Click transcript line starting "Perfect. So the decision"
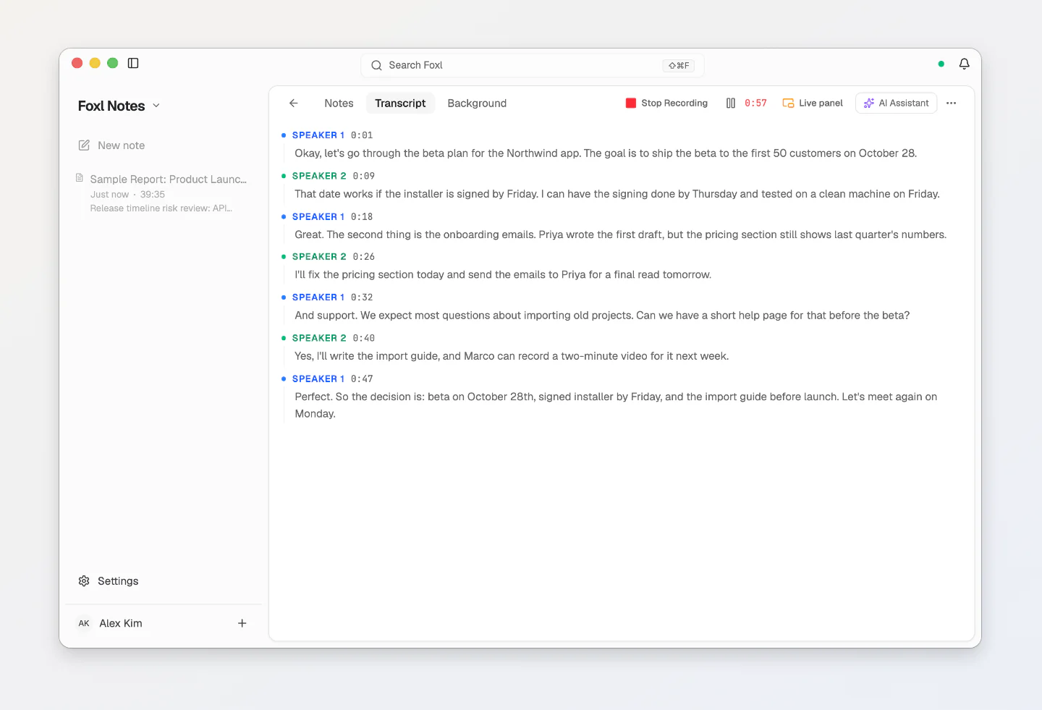 [616, 405]
